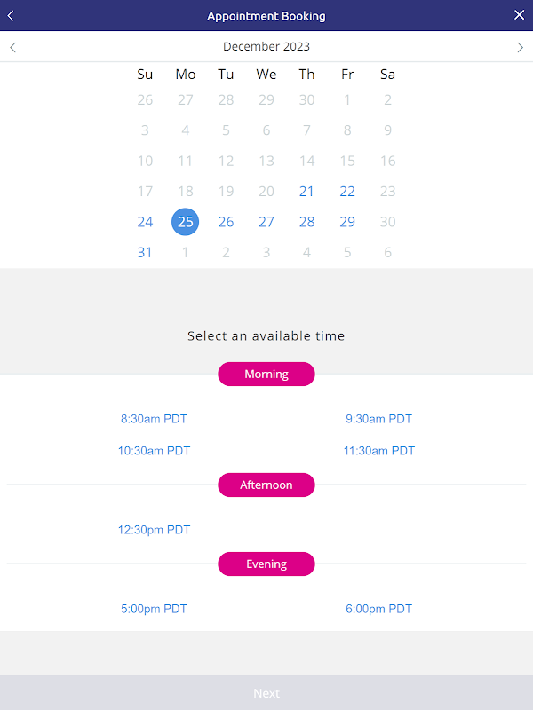533x710 pixels.
Task: Select the 6:00pm PDT time slot
Action: pos(378,609)
